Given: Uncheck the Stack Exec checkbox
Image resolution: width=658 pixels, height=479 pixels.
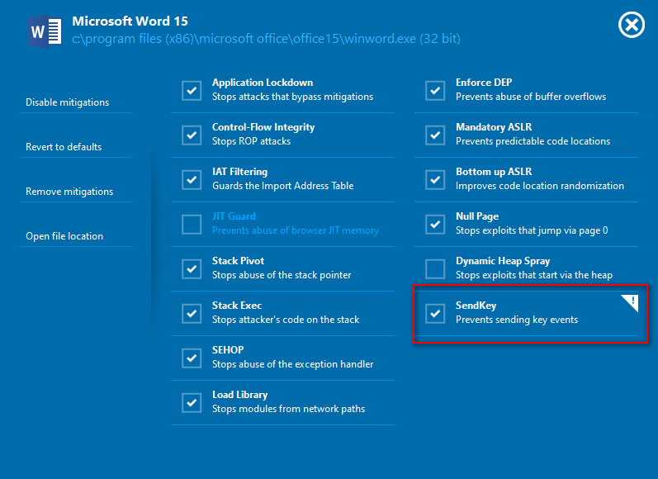Looking at the screenshot, I should coord(192,314).
